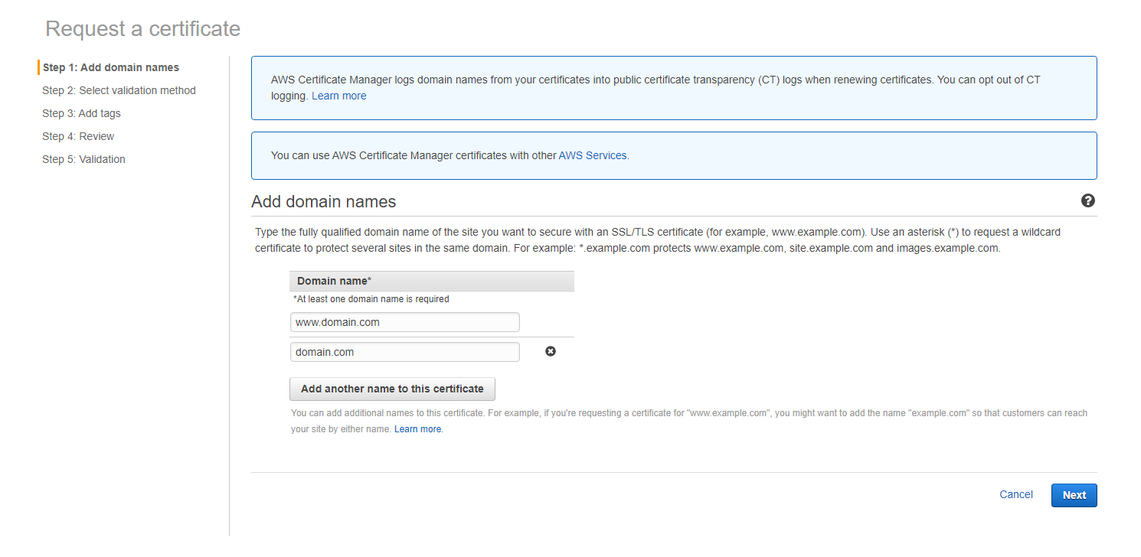Focus the www.domain.com input field

(405, 322)
